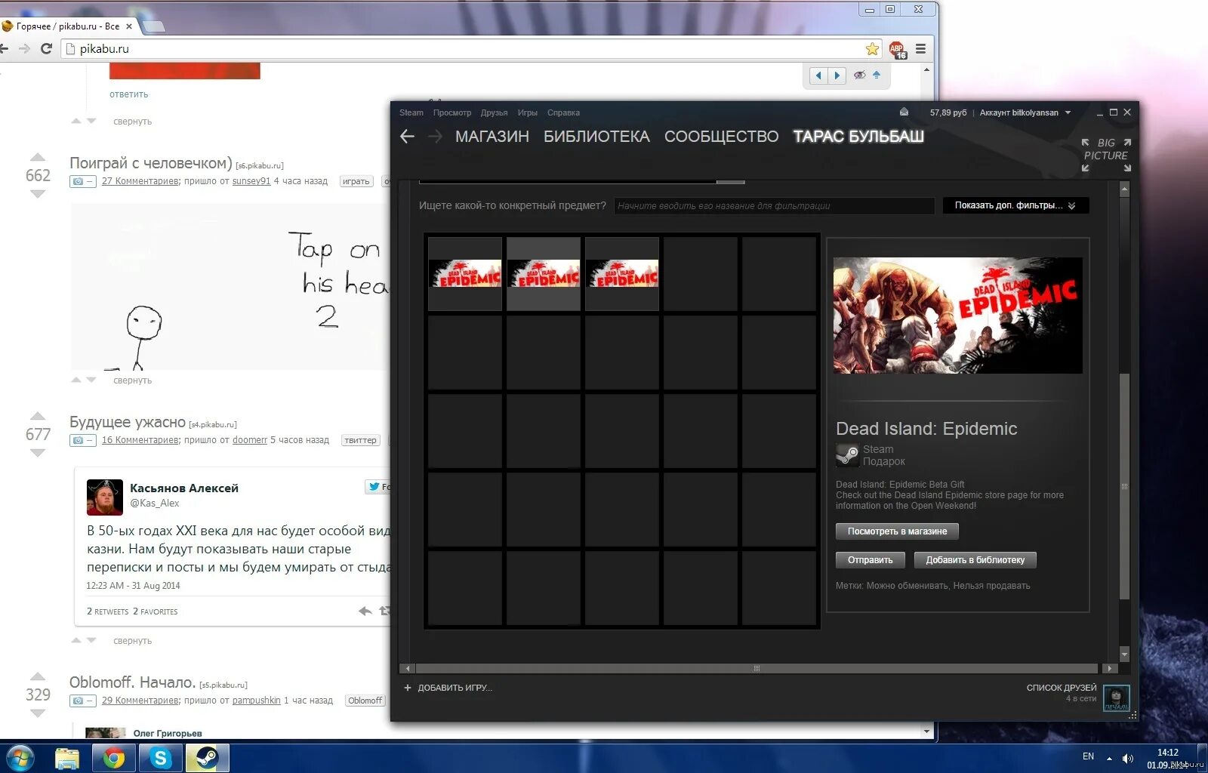Open user sunsey91 profile link
Viewport: 1208px width, 773px height.
pos(251,181)
